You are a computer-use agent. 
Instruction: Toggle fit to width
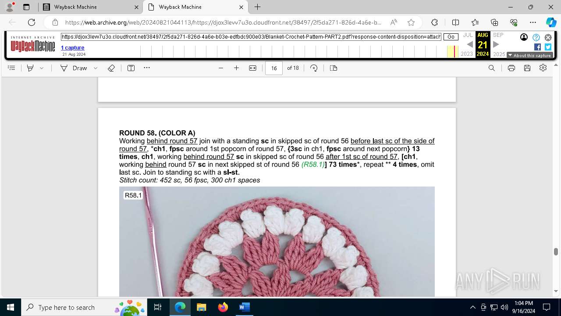pos(253,68)
